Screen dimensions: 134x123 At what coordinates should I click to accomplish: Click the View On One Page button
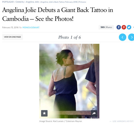(13, 37)
